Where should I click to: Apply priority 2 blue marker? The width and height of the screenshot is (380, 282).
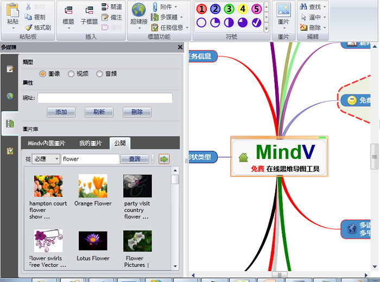[x=215, y=9]
